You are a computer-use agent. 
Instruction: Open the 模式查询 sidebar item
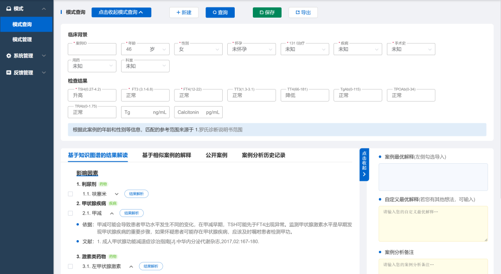point(26,24)
